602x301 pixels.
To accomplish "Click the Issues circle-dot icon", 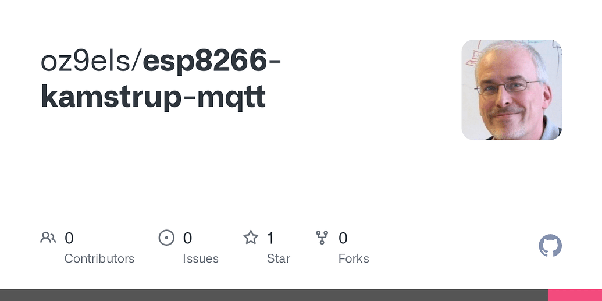I will coord(166,238).
